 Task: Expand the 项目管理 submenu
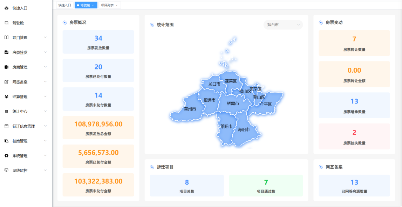pyautogui.click(x=45, y=38)
